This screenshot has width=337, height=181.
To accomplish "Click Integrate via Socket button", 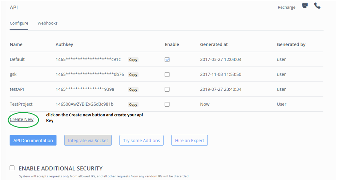I will pos(88,140).
